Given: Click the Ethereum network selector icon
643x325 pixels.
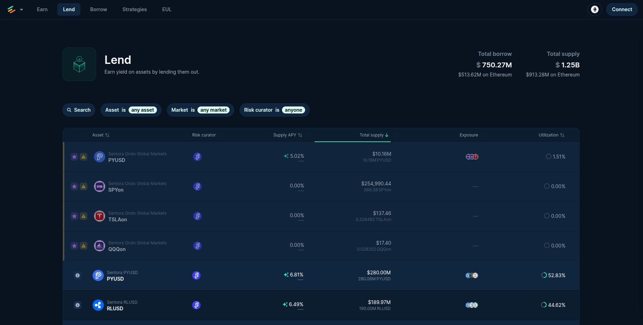Looking at the screenshot, I should click(594, 9).
